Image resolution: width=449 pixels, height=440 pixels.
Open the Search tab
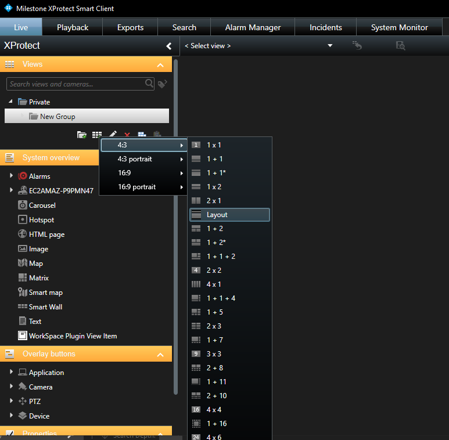[x=184, y=27]
